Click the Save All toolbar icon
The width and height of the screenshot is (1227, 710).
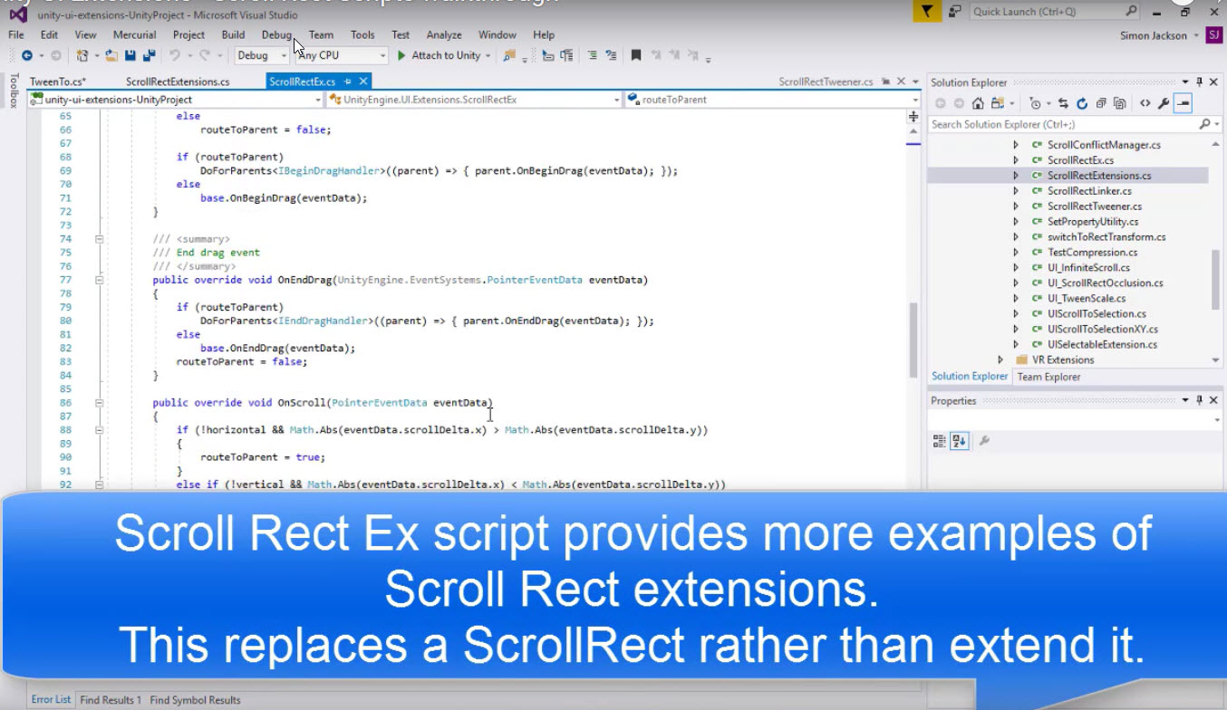[150, 55]
